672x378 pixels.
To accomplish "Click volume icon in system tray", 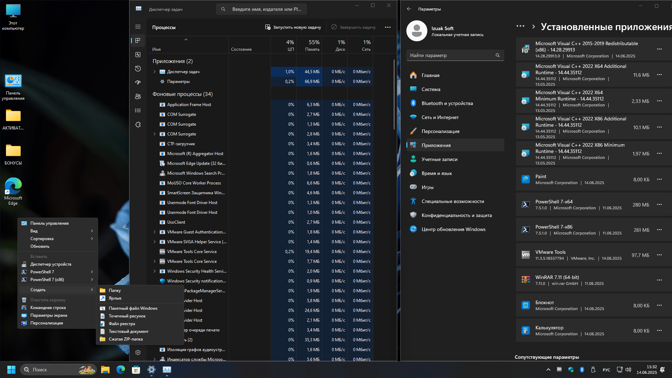I will (x=628, y=370).
